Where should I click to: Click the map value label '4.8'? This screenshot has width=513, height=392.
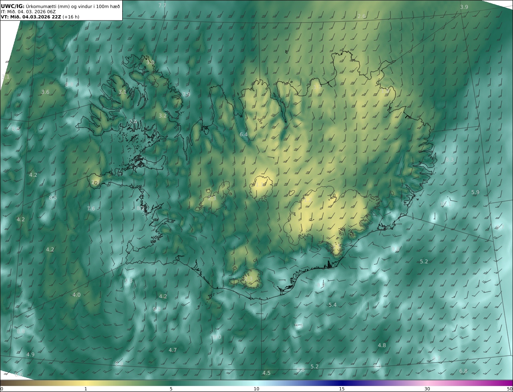pyautogui.click(x=382, y=346)
